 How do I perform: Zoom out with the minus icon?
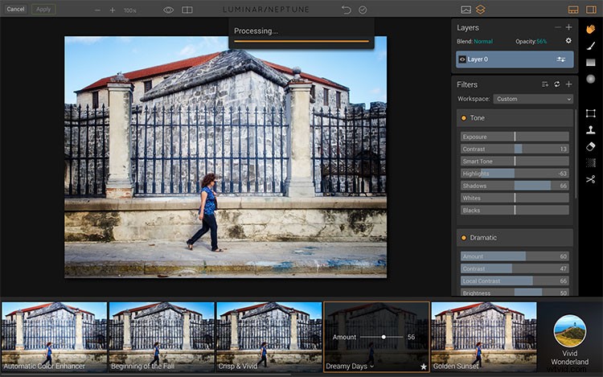click(97, 10)
